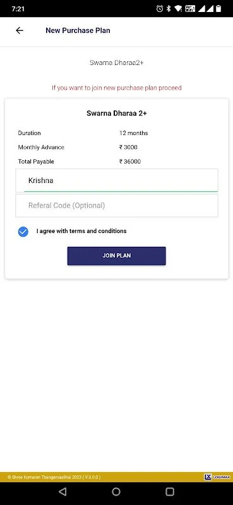Tap the VoWiFi indicator icon

click(190, 9)
